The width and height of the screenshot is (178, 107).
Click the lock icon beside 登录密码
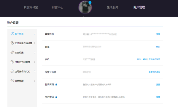[56, 84]
